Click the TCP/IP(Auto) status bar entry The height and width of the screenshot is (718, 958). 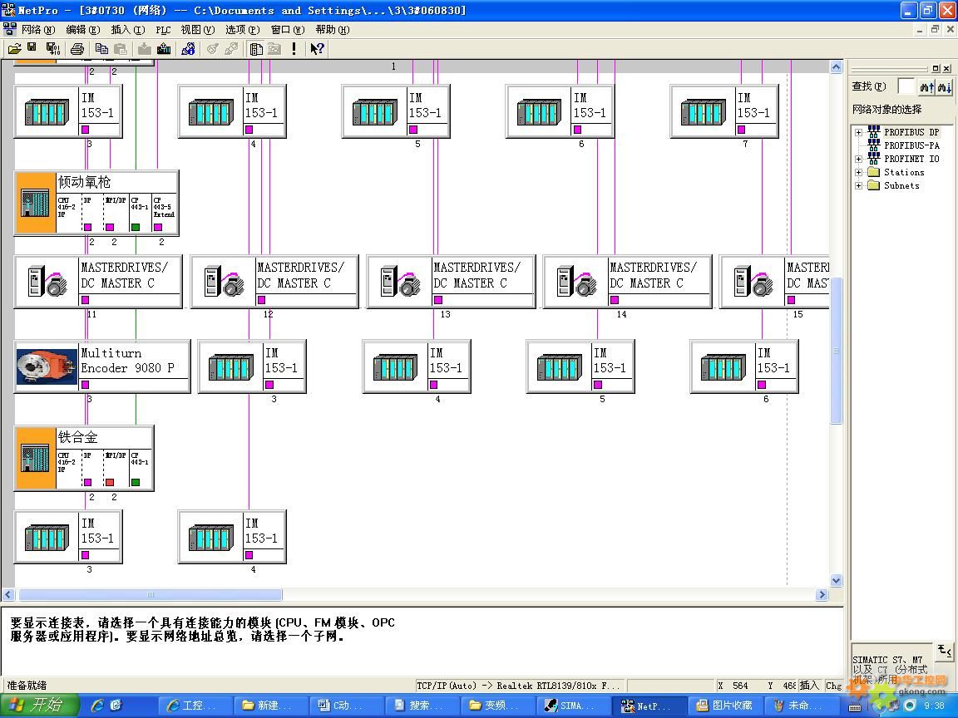(x=519, y=686)
